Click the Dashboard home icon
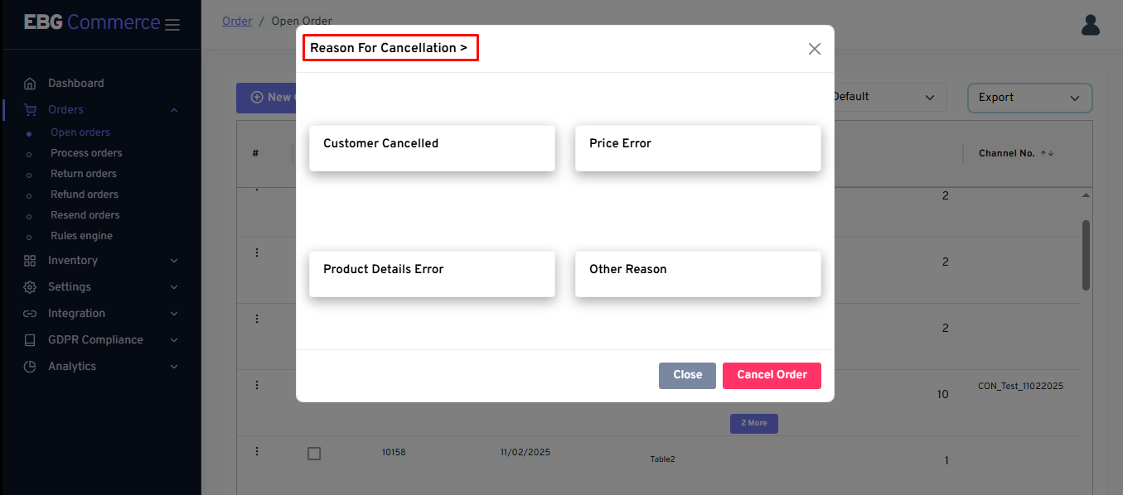This screenshot has width=1123, height=495. [30, 84]
